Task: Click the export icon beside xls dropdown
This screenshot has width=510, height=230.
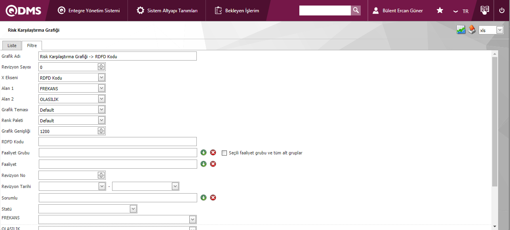Action: pos(472,30)
